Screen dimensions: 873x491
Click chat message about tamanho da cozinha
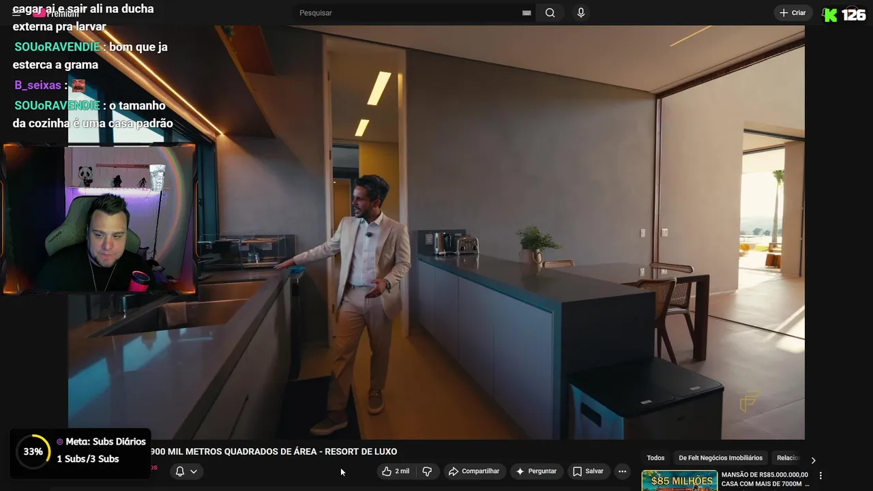[93, 115]
